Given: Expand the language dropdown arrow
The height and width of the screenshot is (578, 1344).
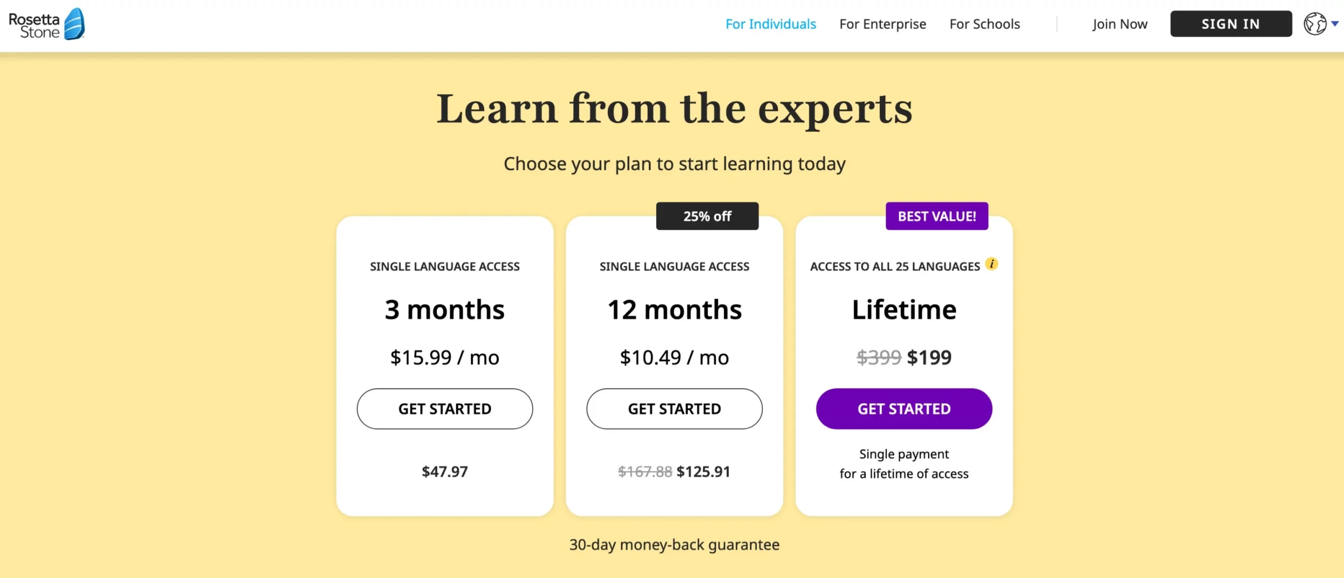Looking at the screenshot, I should (1335, 24).
